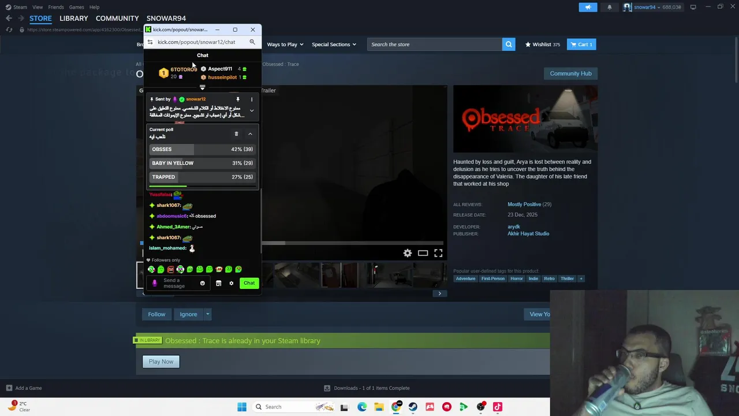Toggle theater mode on trailer
The width and height of the screenshot is (739, 416).
(x=423, y=253)
